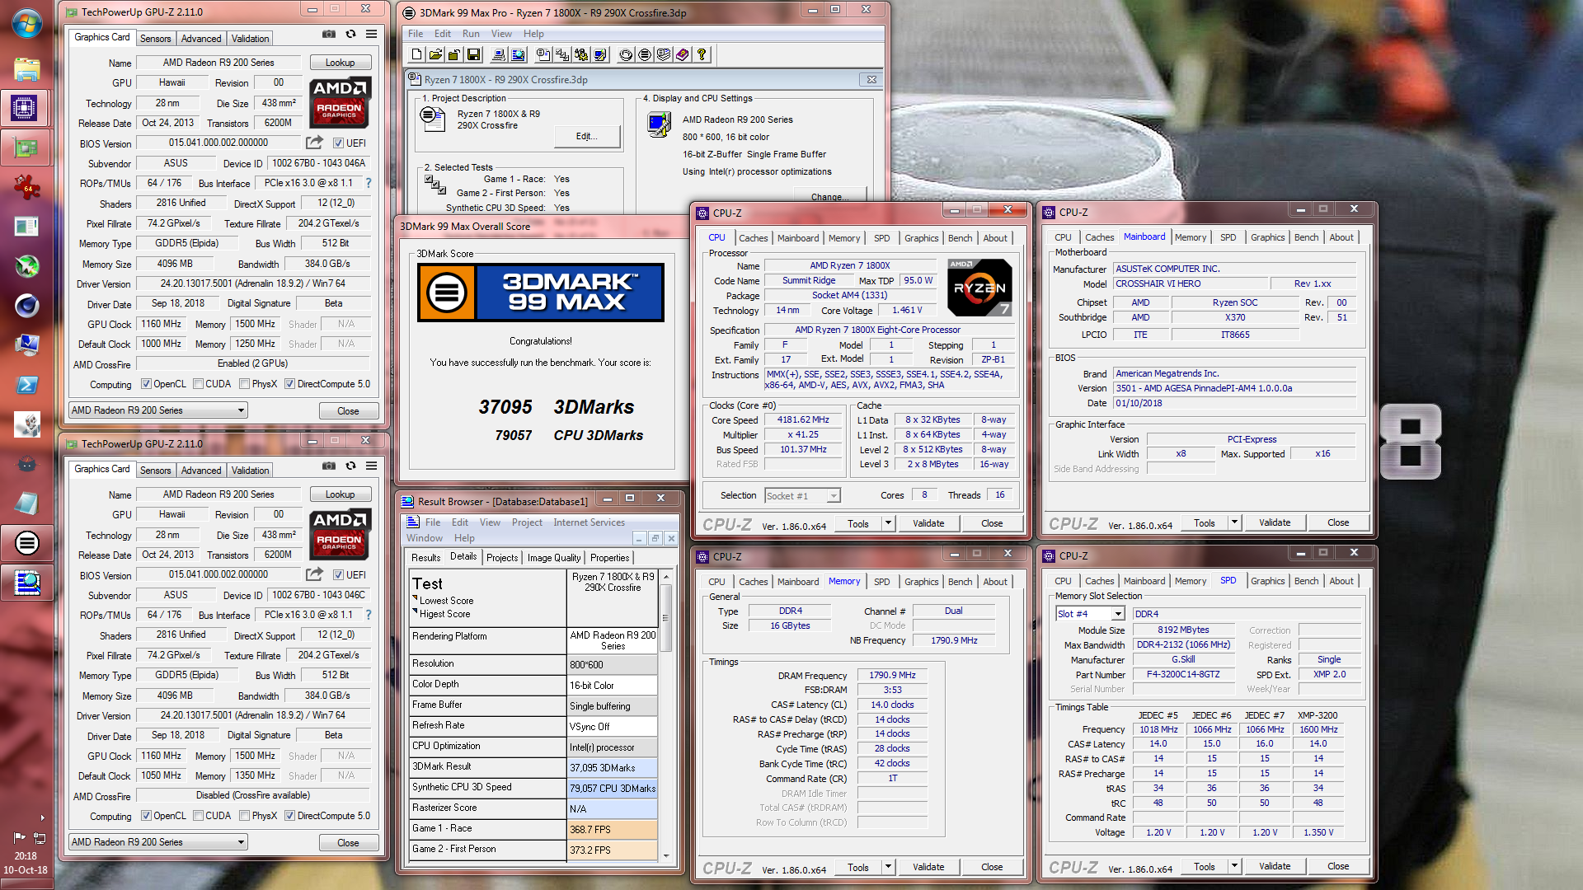Click the purple help book icon in 3DMark toolbar

pyautogui.click(x=683, y=54)
